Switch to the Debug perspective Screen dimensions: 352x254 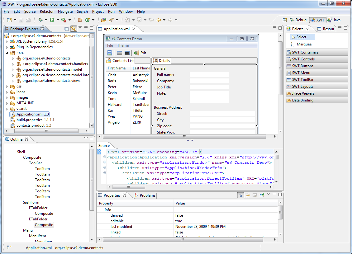point(298,20)
